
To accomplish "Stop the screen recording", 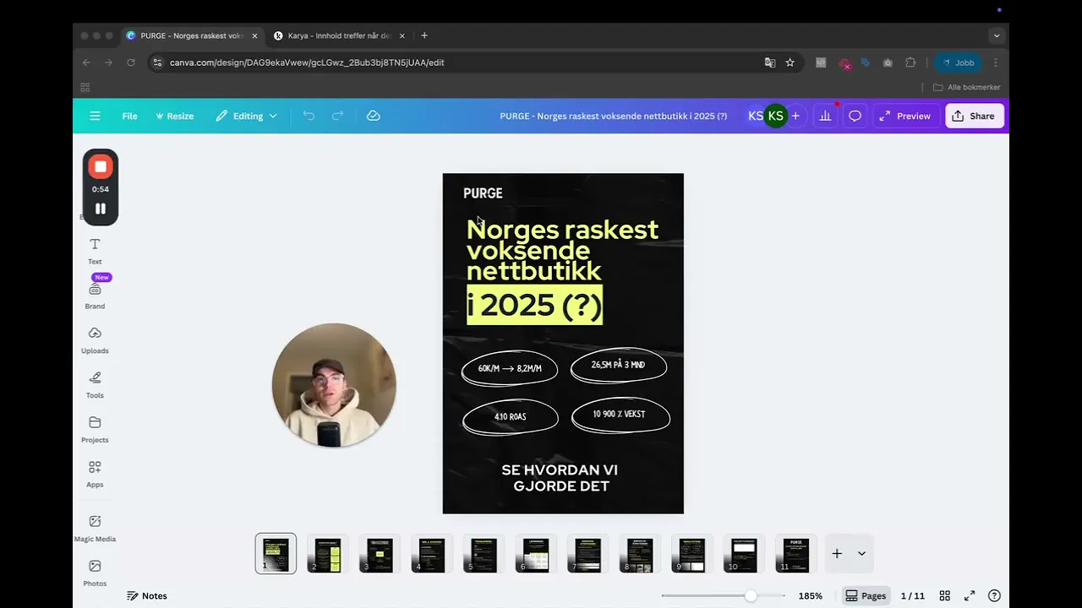I will tap(101, 167).
